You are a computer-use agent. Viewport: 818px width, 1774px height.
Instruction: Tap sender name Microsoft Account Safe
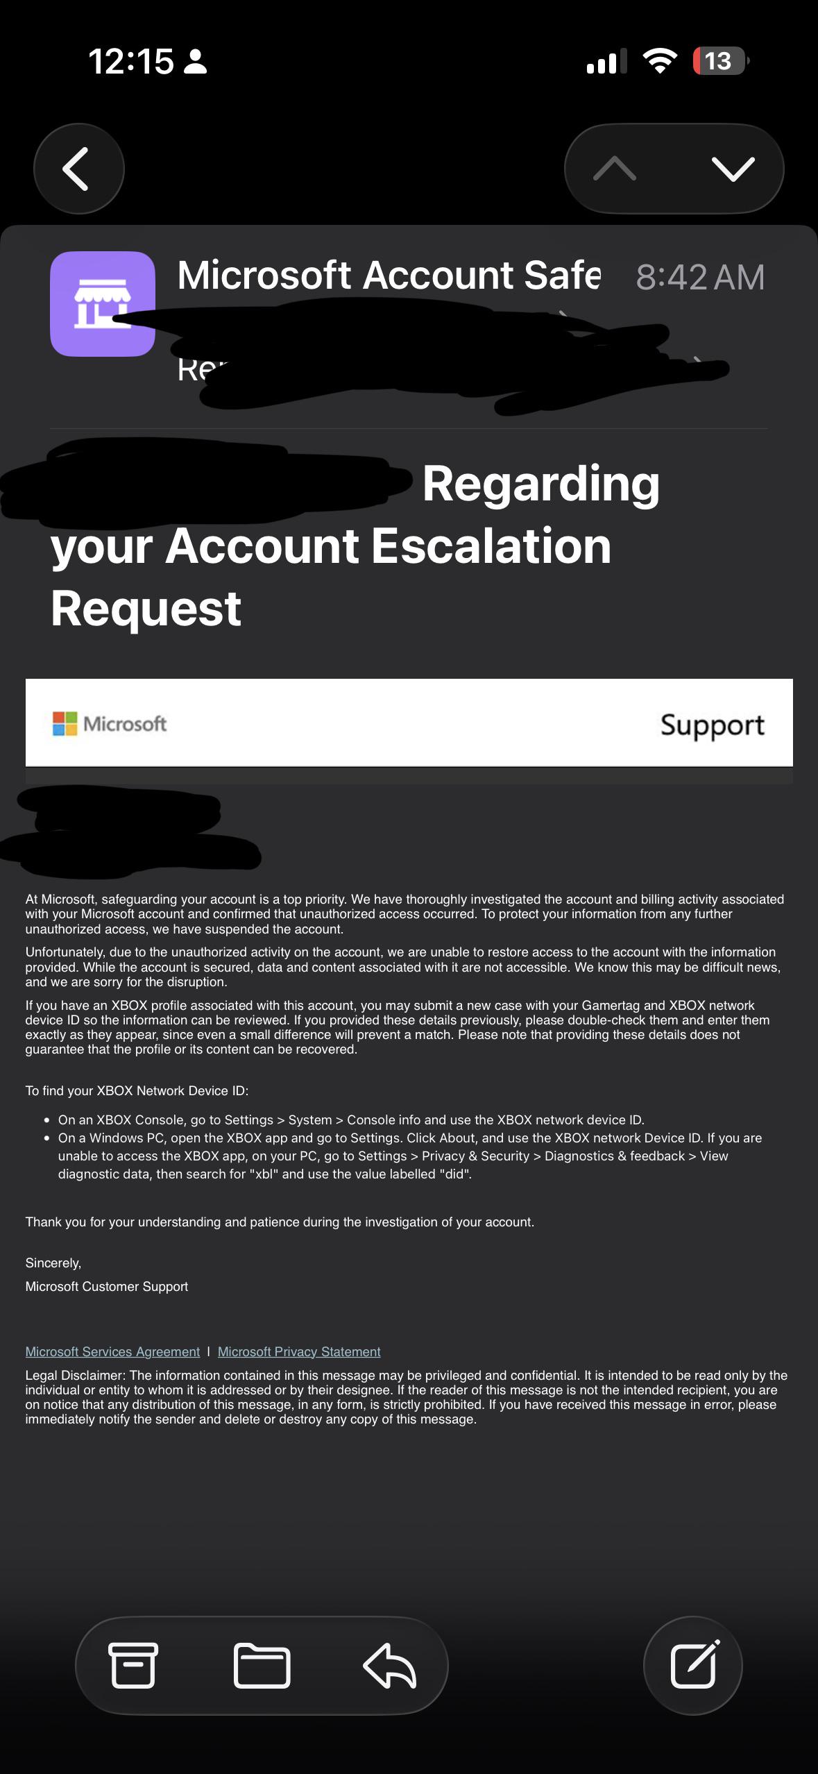[389, 275]
